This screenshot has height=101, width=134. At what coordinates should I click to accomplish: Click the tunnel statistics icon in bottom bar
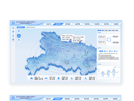coord(58,78)
